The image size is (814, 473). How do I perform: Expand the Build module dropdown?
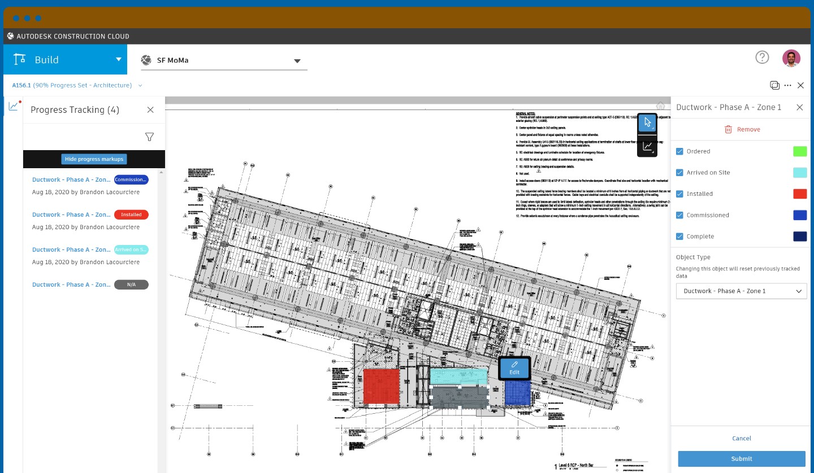click(x=119, y=59)
